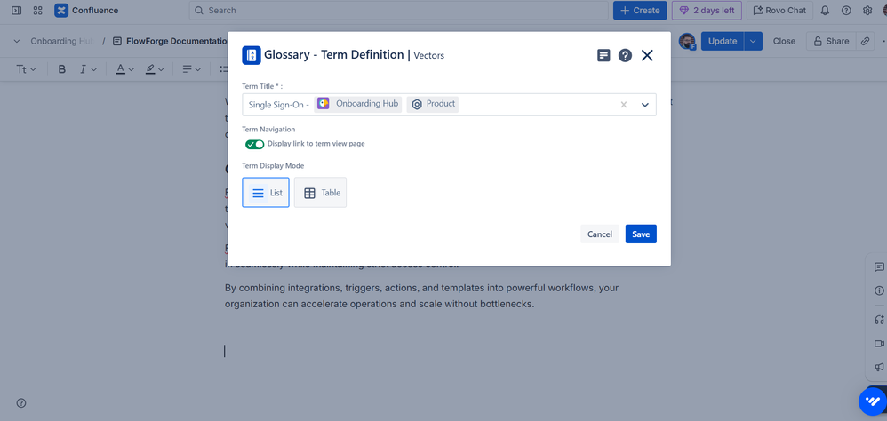The width and height of the screenshot is (887, 421).
Task: Click the text color icon
Action: click(120, 69)
